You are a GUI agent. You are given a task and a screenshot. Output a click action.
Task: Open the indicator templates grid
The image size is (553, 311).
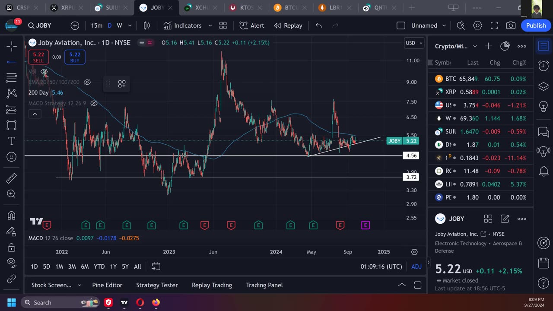click(x=223, y=25)
